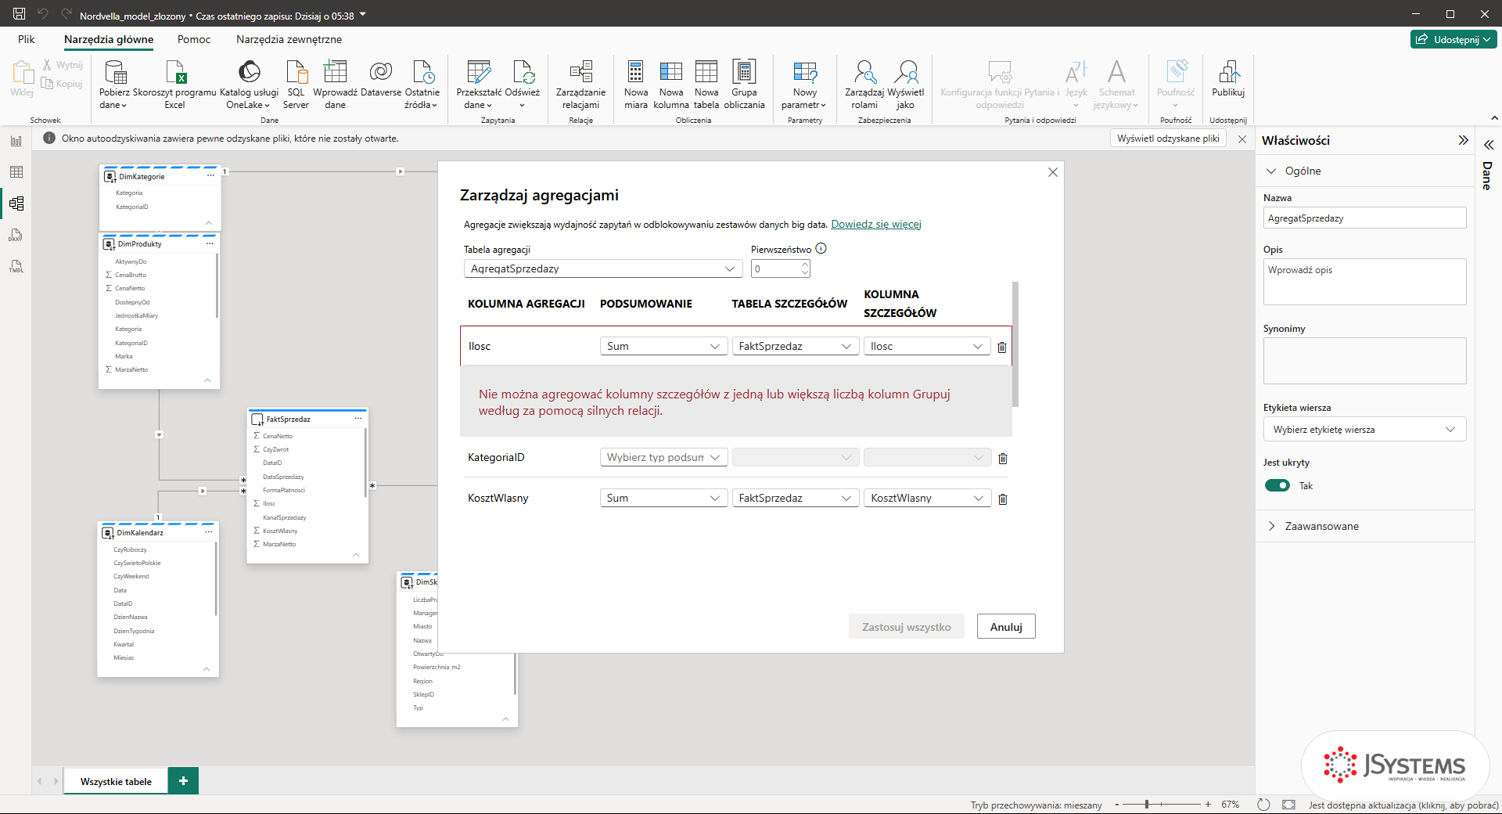Image resolution: width=1502 pixels, height=814 pixels.
Task: Select Wszystkie tabele layout tab
Action: click(116, 781)
